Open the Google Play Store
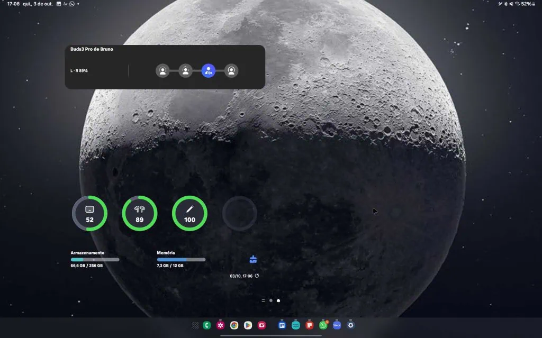The width and height of the screenshot is (542, 338). [x=248, y=325]
